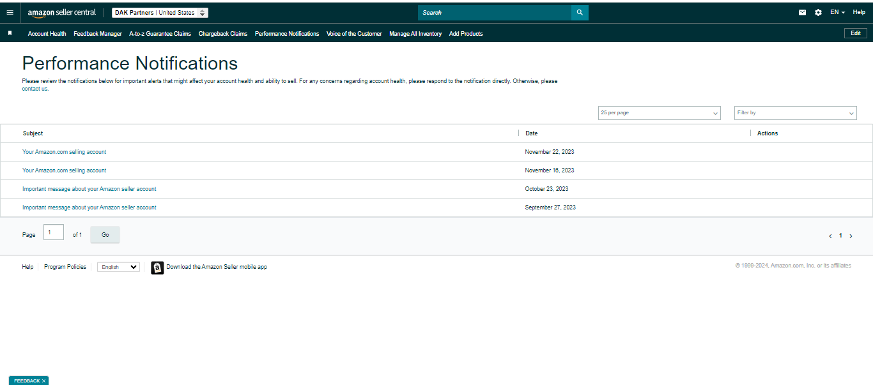
Task: Open Chargeback Claims
Action: 223,34
